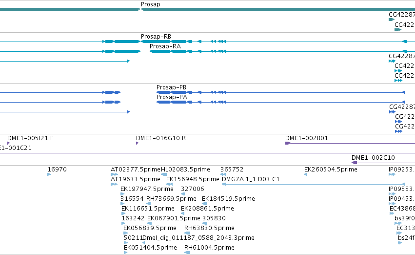This screenshot has height=255, width=415.
Task: Select the EK116651.5prime label
Action: (148, 208)
